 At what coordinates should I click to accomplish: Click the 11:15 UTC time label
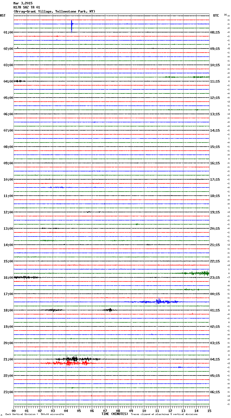click(215, 81)
